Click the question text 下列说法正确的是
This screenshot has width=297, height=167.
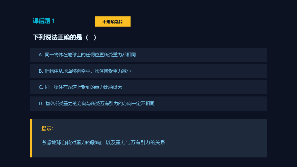pos(58,37)
